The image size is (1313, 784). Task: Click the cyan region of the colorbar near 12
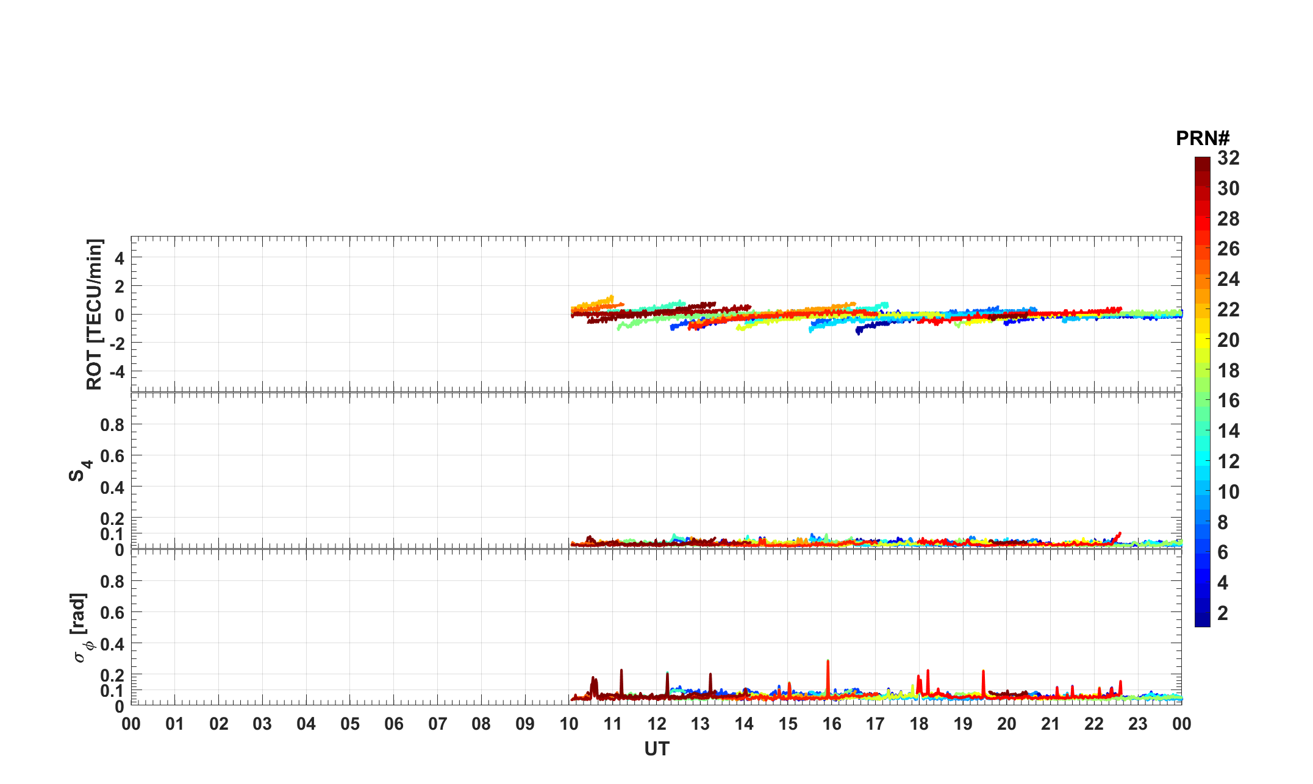(x=1202, y=458)
